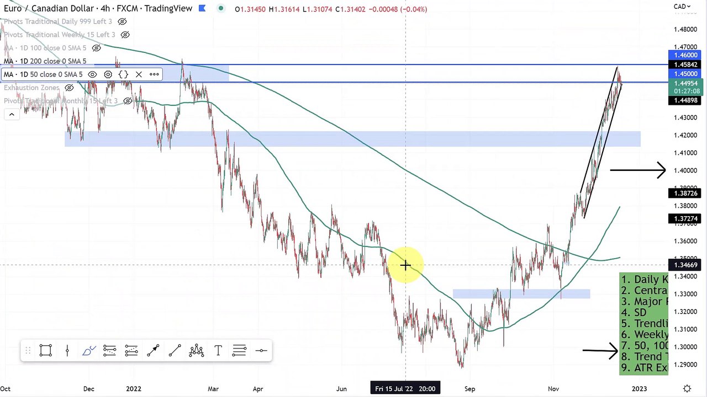Screen dimensions: 707x397
Task: Show the Pivots Traditional Weekly indicator
Action: click(125, 35)
